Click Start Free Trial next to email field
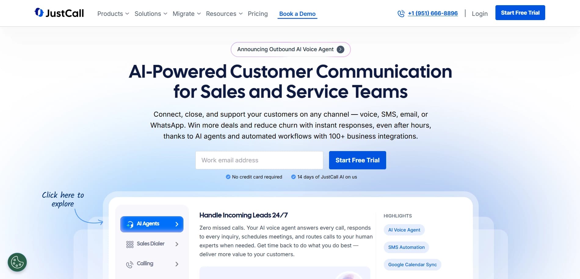Image resolution: width=580 pixels, height=279 pixels. [x=357, y=160]
